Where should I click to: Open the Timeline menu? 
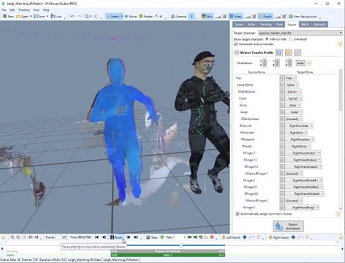pyautogui.click(x=24, y=10)
